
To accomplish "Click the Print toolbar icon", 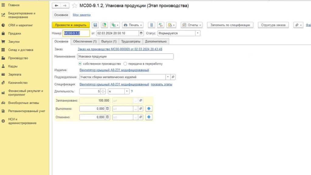I will point(125,25).
